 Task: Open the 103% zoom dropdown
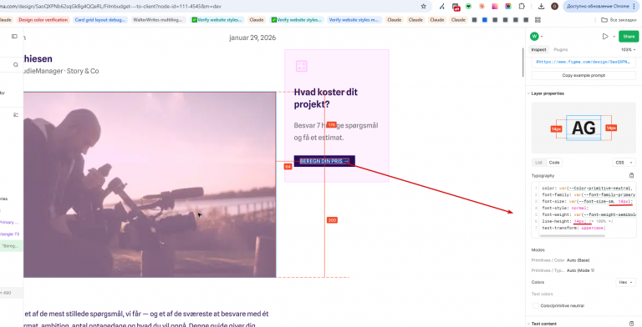pyautogui.click(x=629, y=49)
